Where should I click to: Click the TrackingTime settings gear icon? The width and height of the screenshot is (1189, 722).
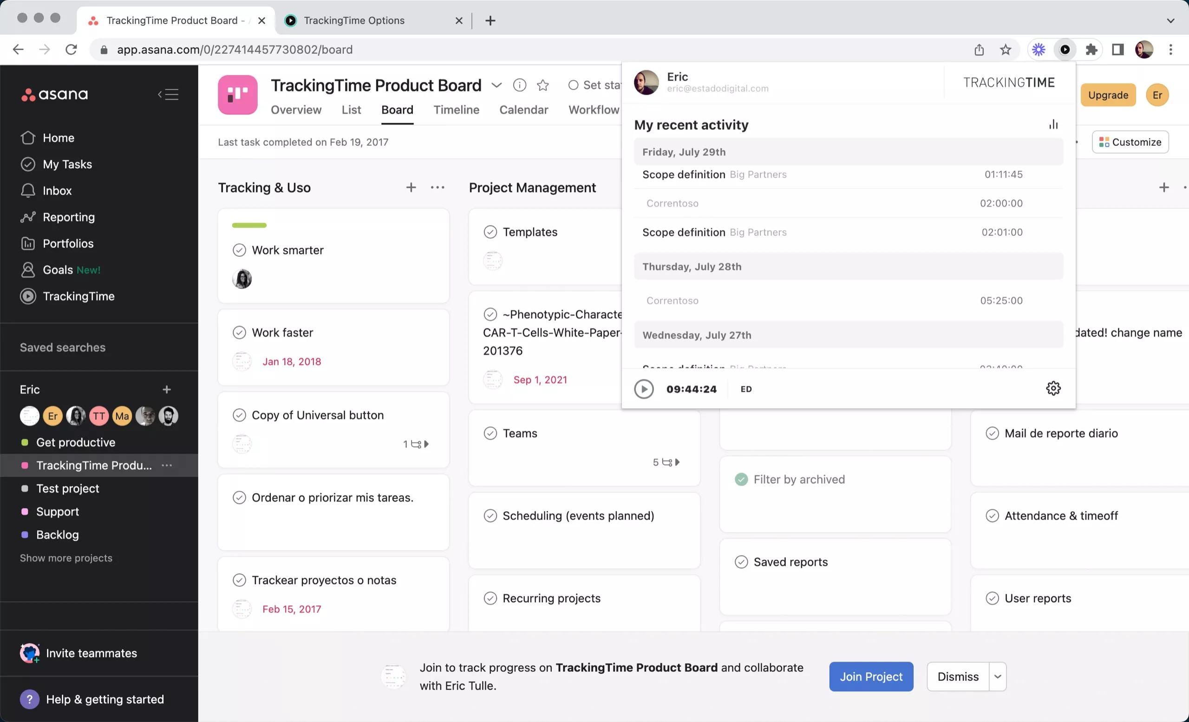(x=1053, y=388)
